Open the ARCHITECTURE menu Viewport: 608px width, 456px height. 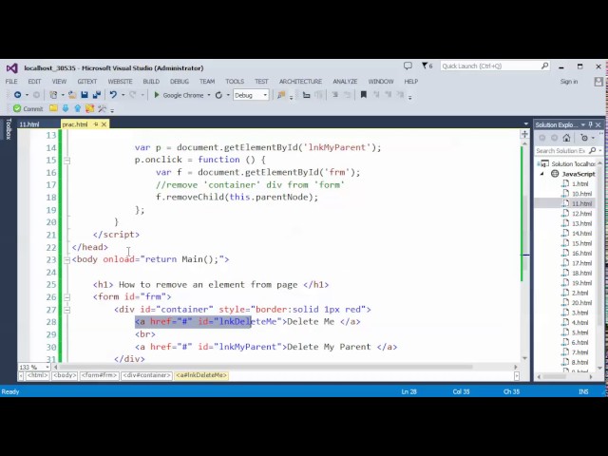tap(300, 82)
